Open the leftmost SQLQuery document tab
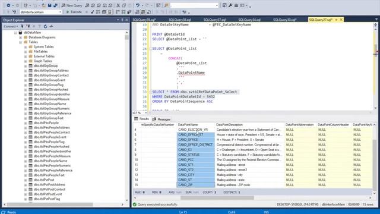380x214 pixels. (x=144, y=20)
